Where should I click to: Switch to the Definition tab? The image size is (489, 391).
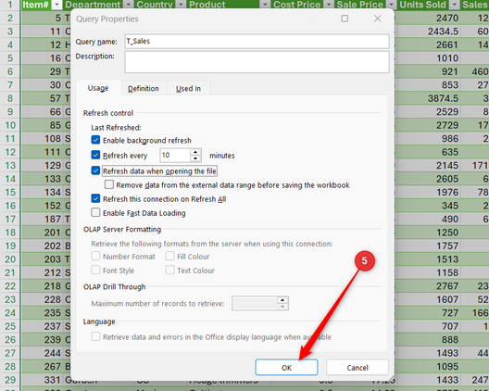click(x=144, y=89)
